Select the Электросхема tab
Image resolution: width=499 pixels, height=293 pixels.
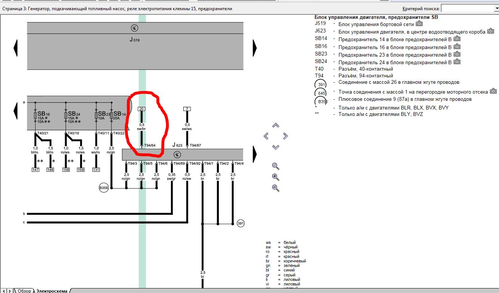coord(51,291)
